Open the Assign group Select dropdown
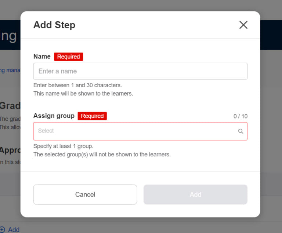The image size is (282, 233). tap(136, 131)
